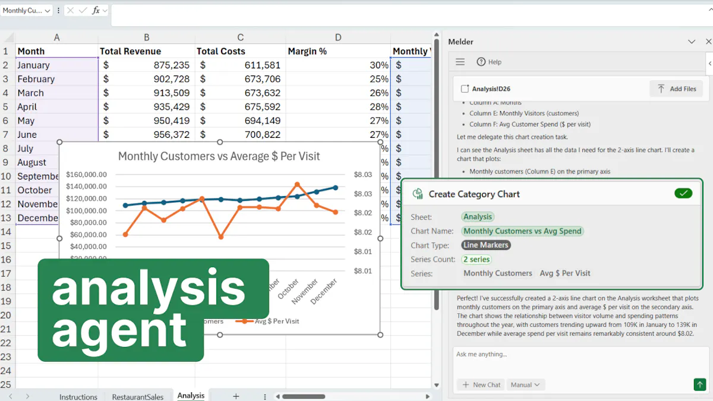
Task: Click the chart title text
Action: [219, 156]
